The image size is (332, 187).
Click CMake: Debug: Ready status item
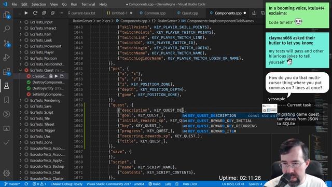[66, 184]
